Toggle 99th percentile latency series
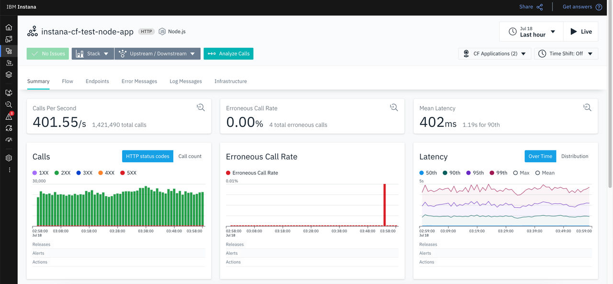613x284 pixels. (498, 173)
